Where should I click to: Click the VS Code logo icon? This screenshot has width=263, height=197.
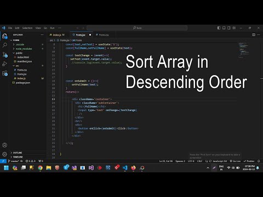coord(4,28)
